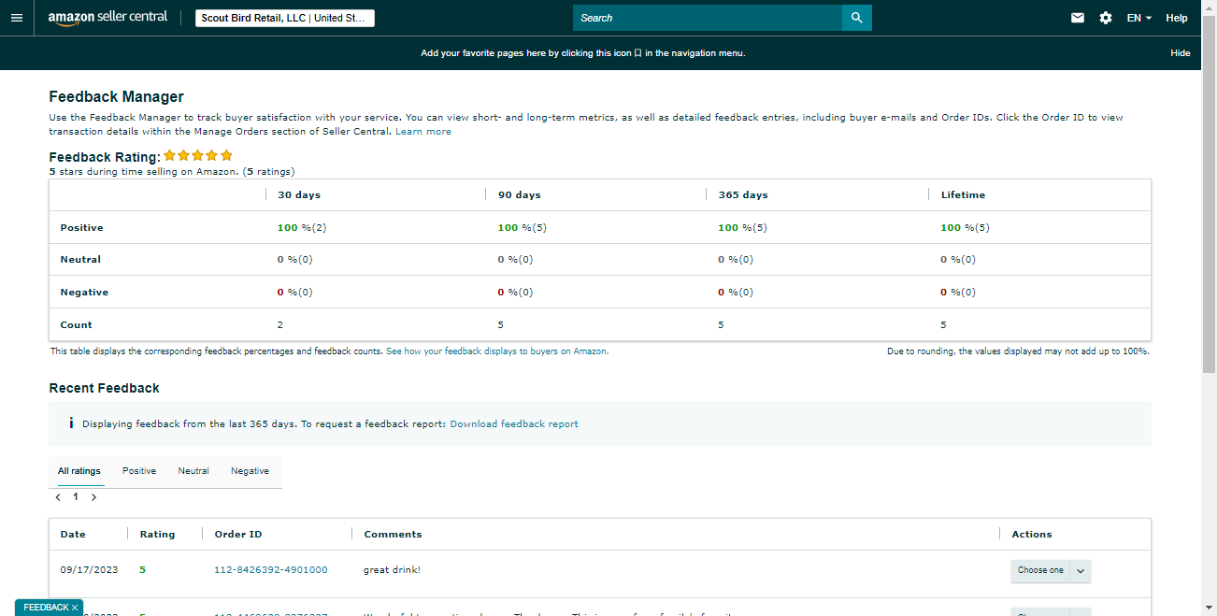Open order ID 112-8426392-4901000
Viewport: 1217px width, 616px height.
[x=271, y=570]
